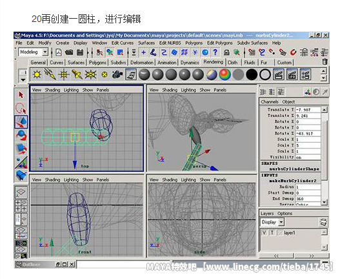360x279 pixels.
Task: Create a spot light from shelf
Action: 77,75
